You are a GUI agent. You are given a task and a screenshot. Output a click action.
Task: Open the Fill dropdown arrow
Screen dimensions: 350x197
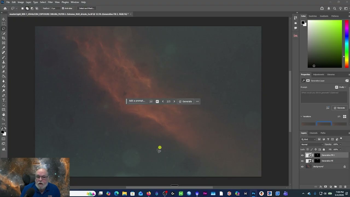[340, 149]
